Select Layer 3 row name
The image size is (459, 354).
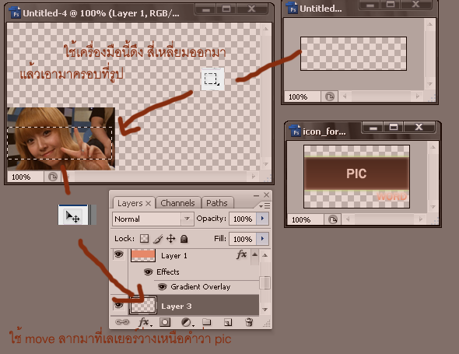[177, 307]
